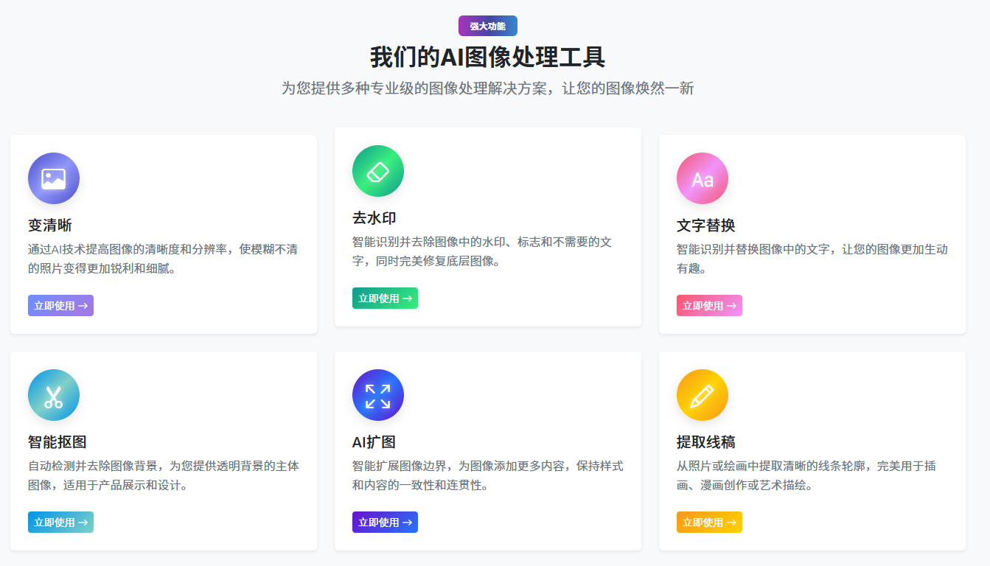Click the heading 我们的AI图像处理工具
Viewport: 990px width, 566px height.
click(488, 57)
